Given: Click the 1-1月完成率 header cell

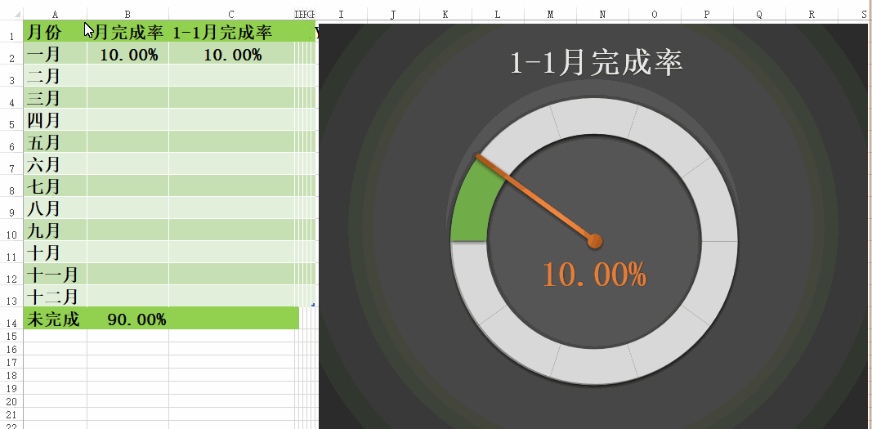Looking at the screenshot, I should 231,32.
